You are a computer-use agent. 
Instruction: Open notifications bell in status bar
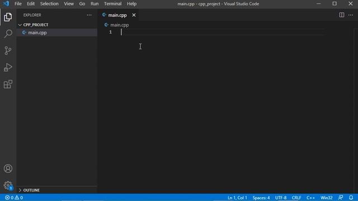click(351, 198)
